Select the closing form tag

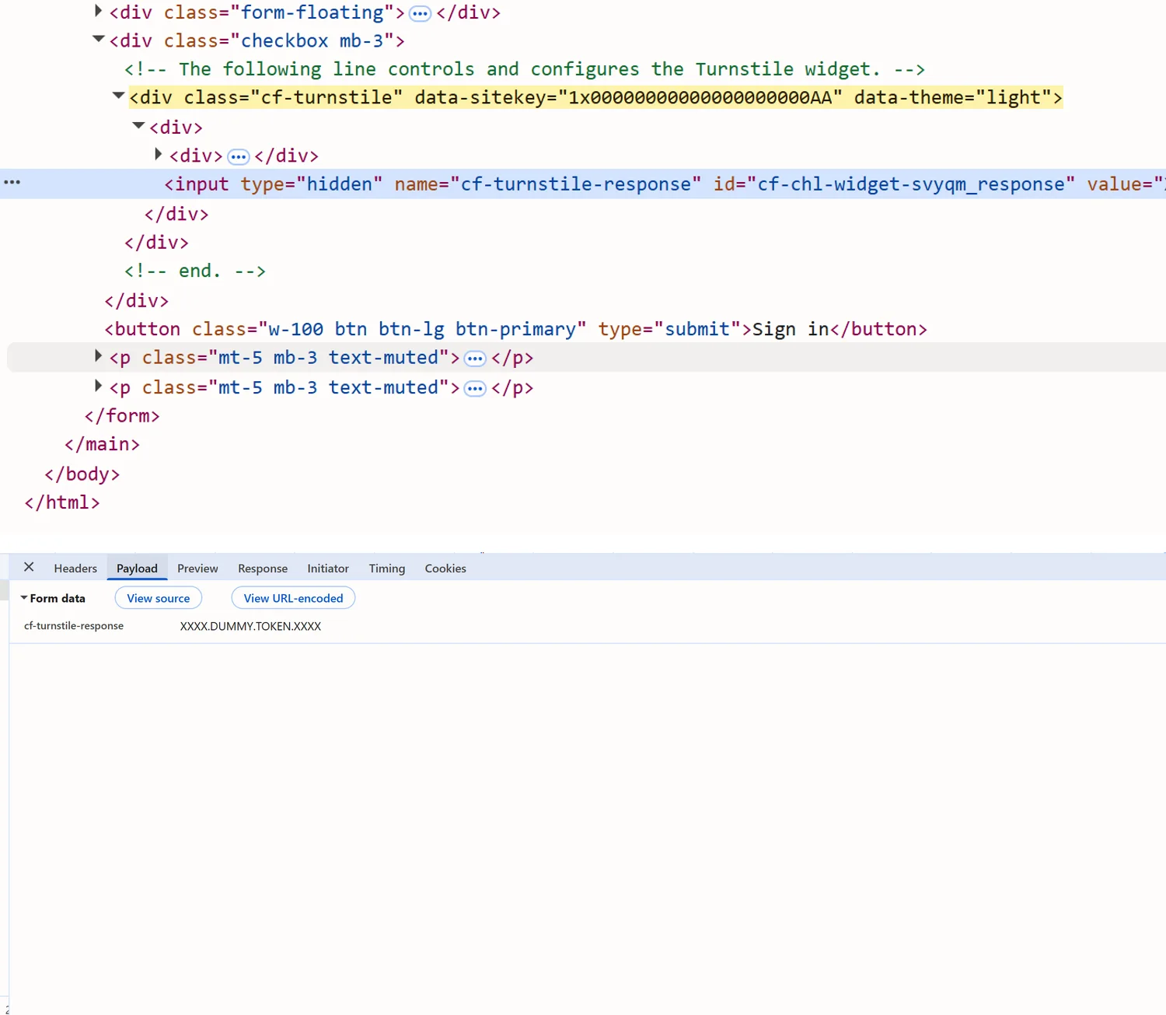click(122, 416)
